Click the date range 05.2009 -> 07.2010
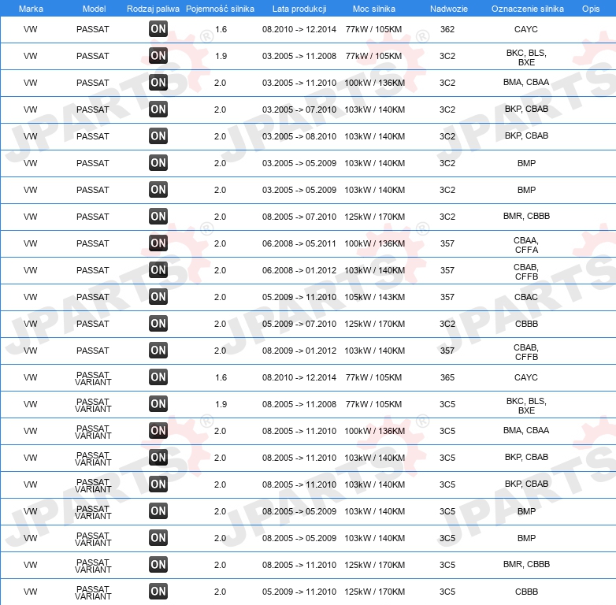The height and width of the screenshot is (605, 616). tap(299, 324)
